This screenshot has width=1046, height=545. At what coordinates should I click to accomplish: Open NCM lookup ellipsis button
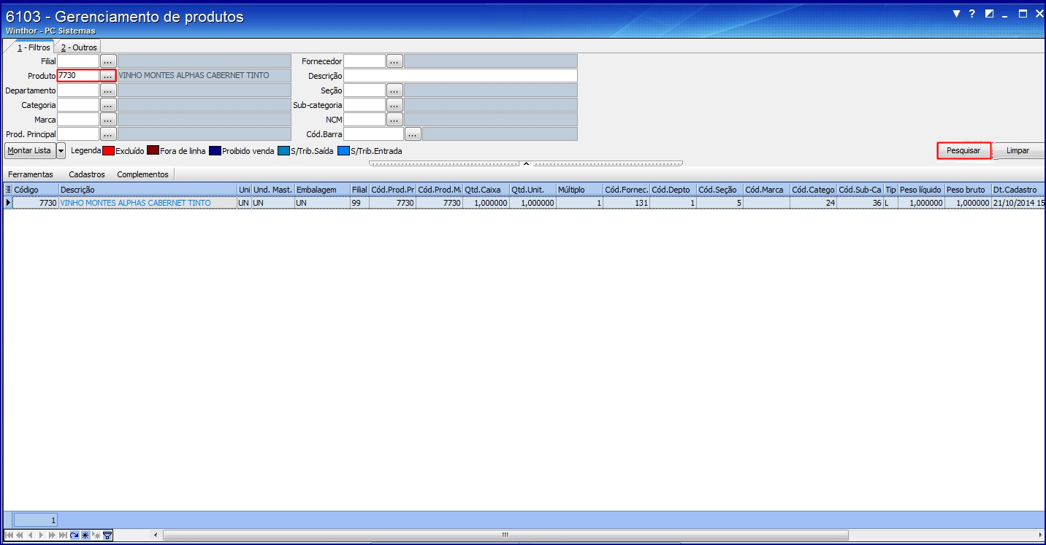point(394,120)
